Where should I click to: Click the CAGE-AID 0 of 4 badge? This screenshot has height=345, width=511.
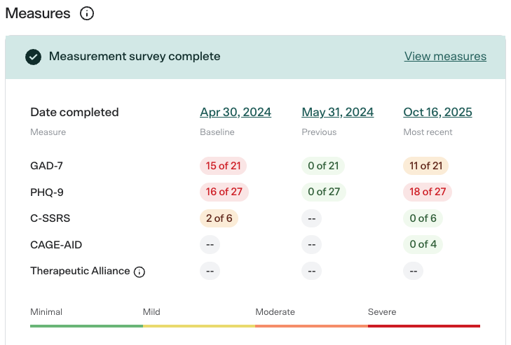[x=423, y=244]
